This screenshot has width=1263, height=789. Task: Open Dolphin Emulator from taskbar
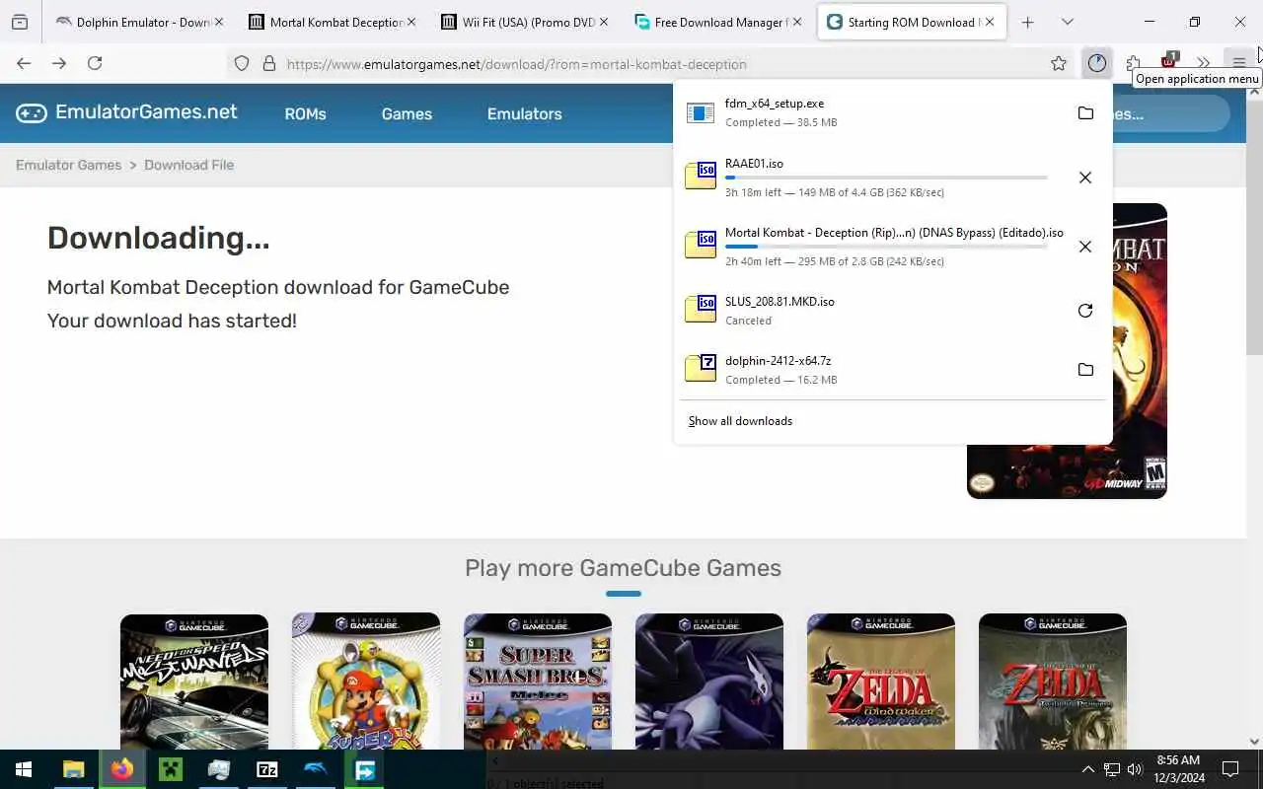pyautogui.click(x=316, y=769)
